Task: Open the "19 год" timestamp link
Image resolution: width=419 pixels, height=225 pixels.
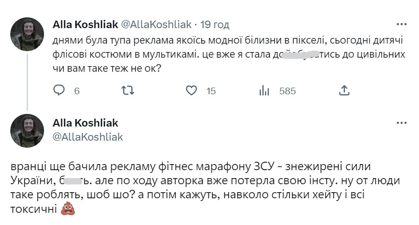Action: tap(214, 24)
